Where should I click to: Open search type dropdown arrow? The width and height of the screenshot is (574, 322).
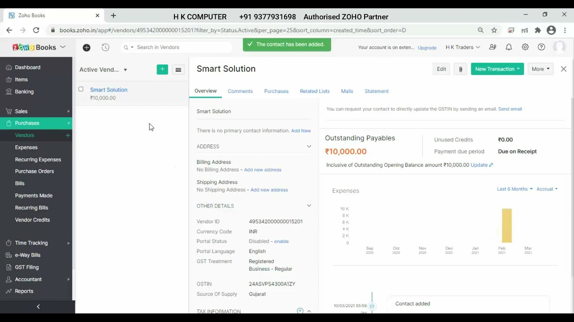[x=132, y=47]
